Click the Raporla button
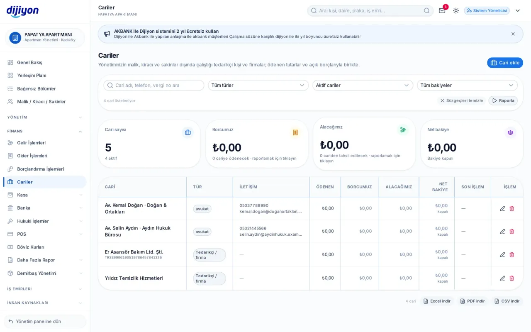531x332 pixels. tap(503, 100)
